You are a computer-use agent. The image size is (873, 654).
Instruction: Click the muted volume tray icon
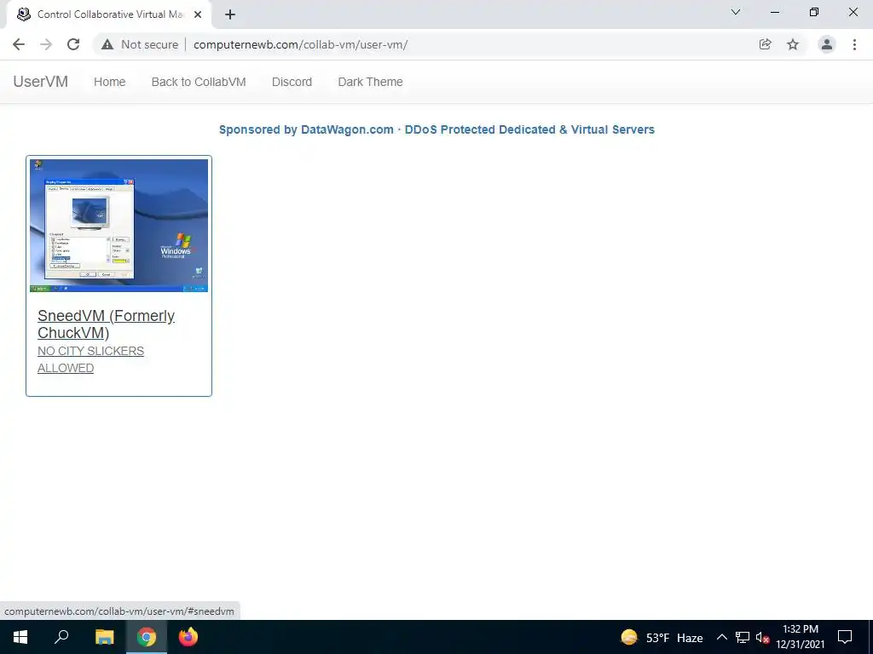[x=762, y=637]
